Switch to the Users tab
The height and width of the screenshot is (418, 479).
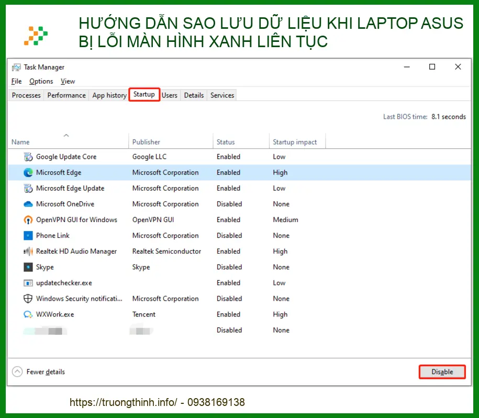point(170,95)
